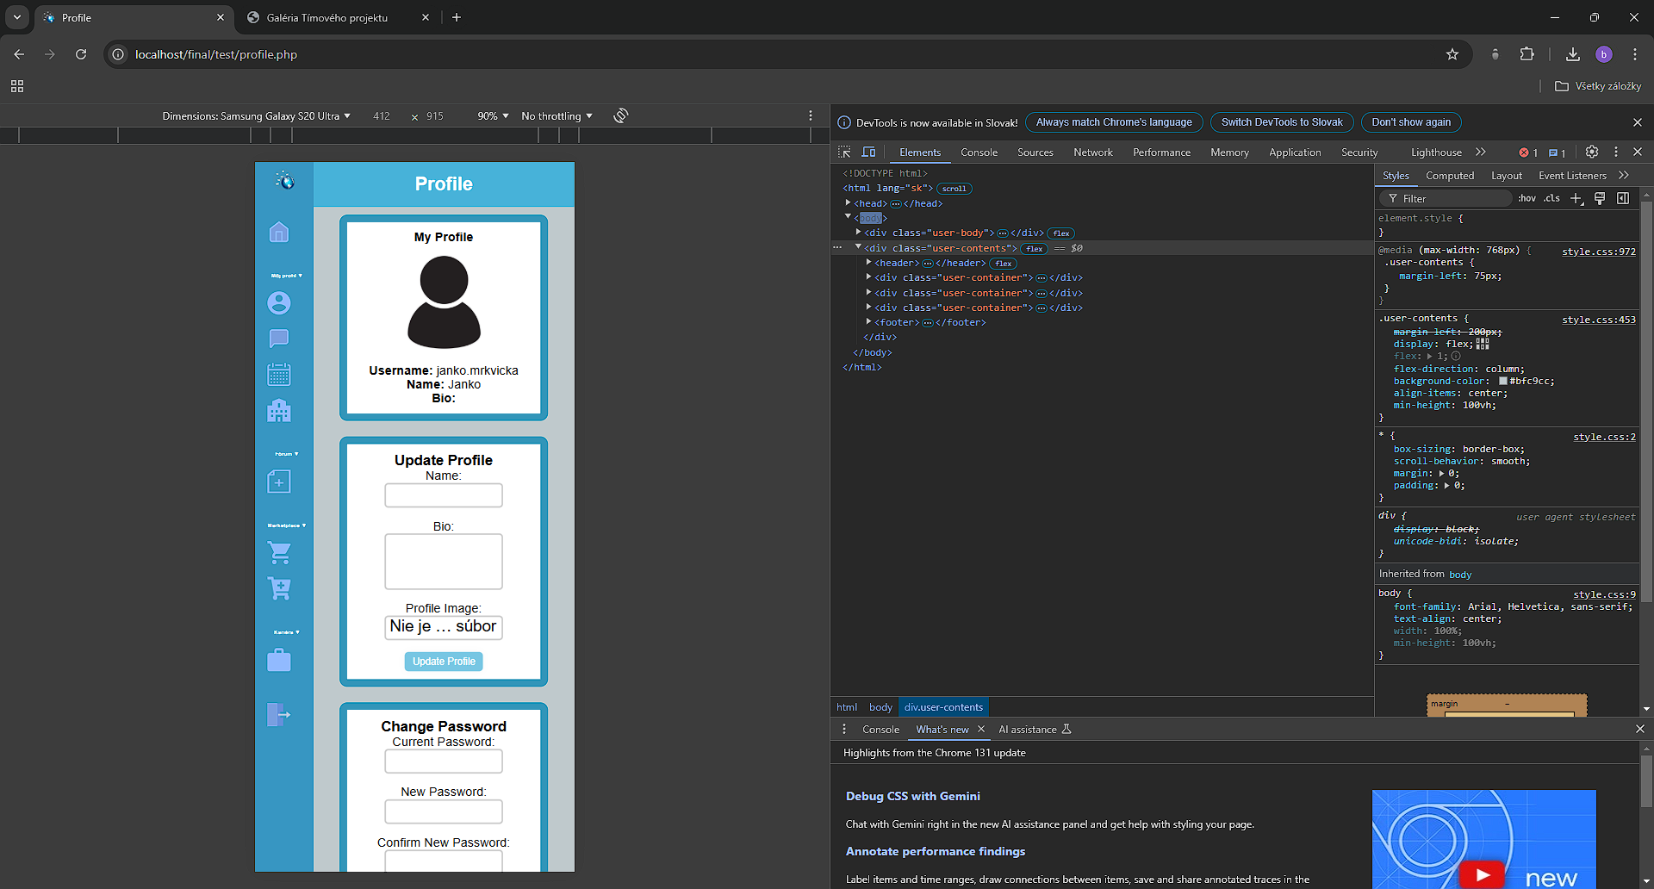
Task: Open the No throttling dropdown
Action: pyautogui.click(x=557, y=115)
